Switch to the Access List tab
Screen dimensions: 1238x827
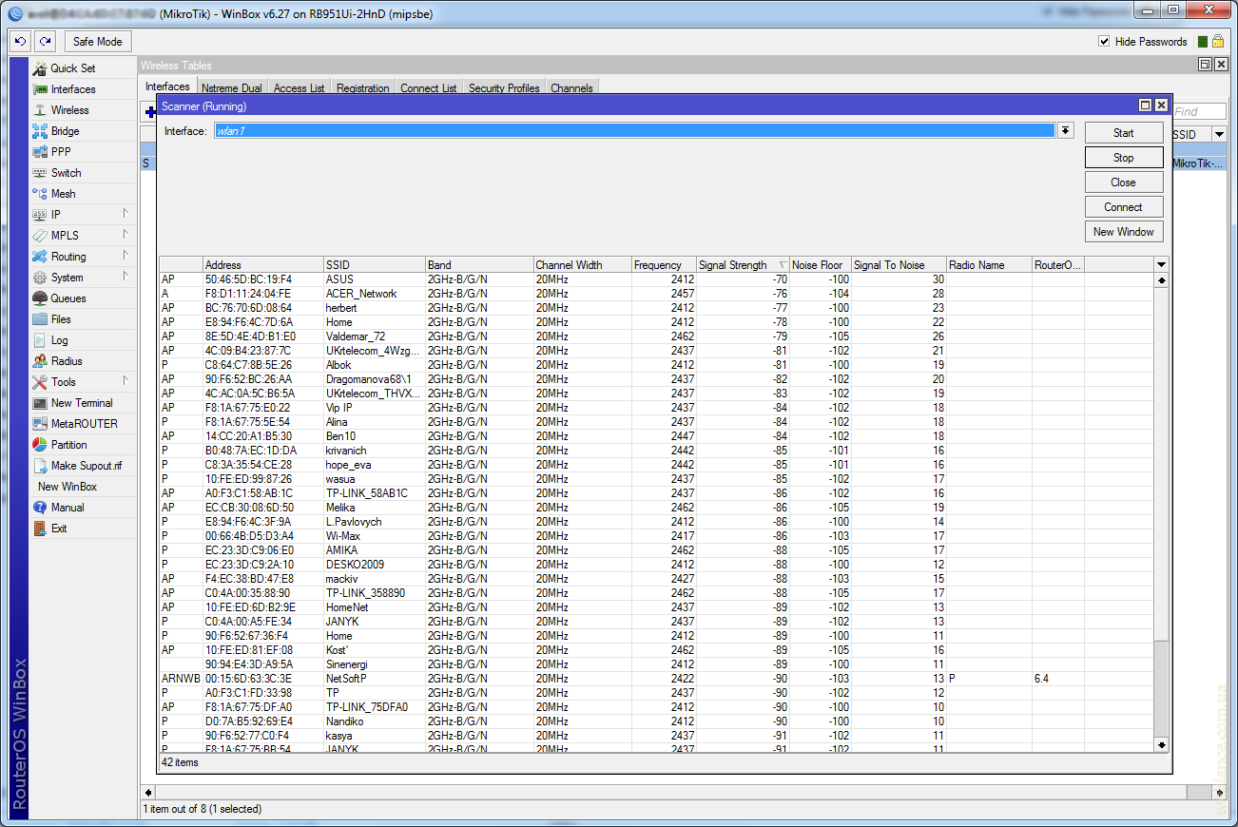pos(299,87)
